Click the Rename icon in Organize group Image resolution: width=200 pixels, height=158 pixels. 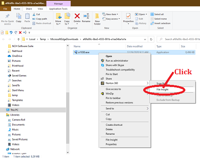point(86,16)
